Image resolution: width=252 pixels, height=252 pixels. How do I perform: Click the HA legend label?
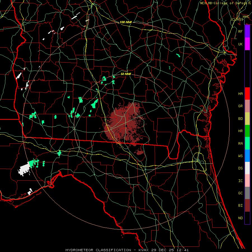tap(241, 94)
